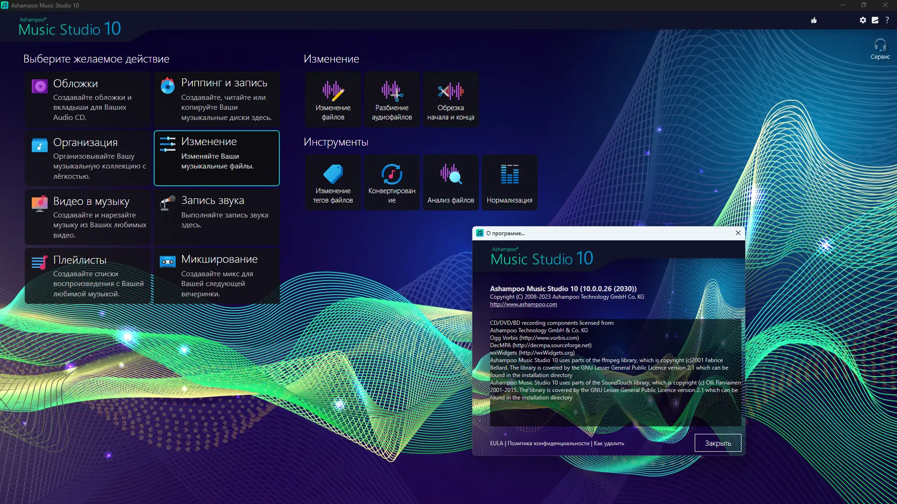Open the Конвертирование converter tool

[x=392, y=182]
